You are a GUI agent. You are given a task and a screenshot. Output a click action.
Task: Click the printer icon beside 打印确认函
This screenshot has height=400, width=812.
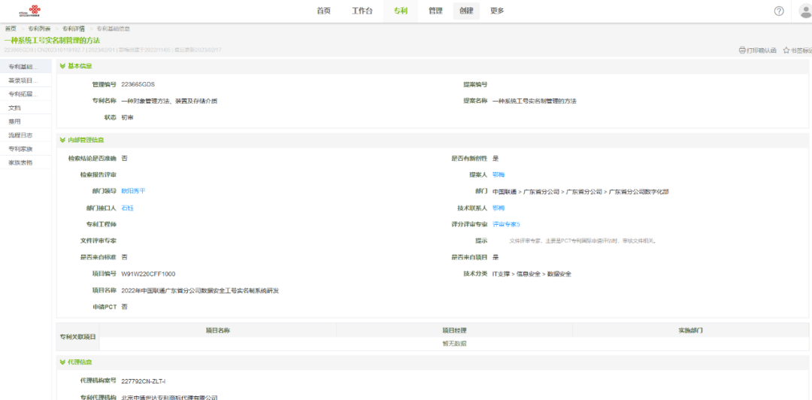point(741,50)
